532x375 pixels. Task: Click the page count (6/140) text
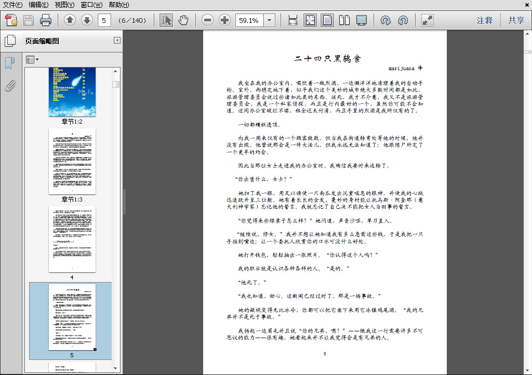(x=132, y=20)
